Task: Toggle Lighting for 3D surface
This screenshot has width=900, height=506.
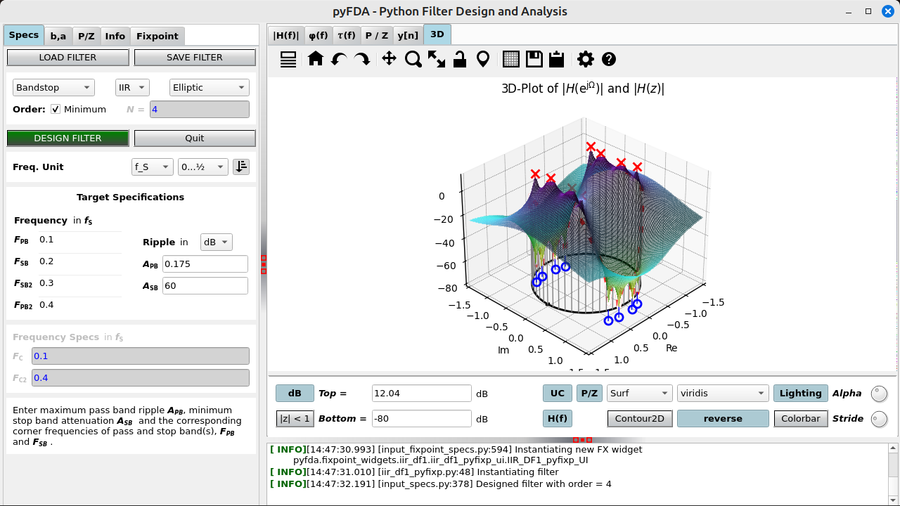Action: (800, 394)
